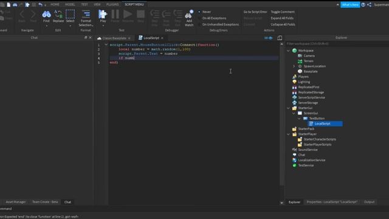The height and width of the screenshot is (219, 389).
Task: Fold the function at code line 1
Action: click(106, 44)
